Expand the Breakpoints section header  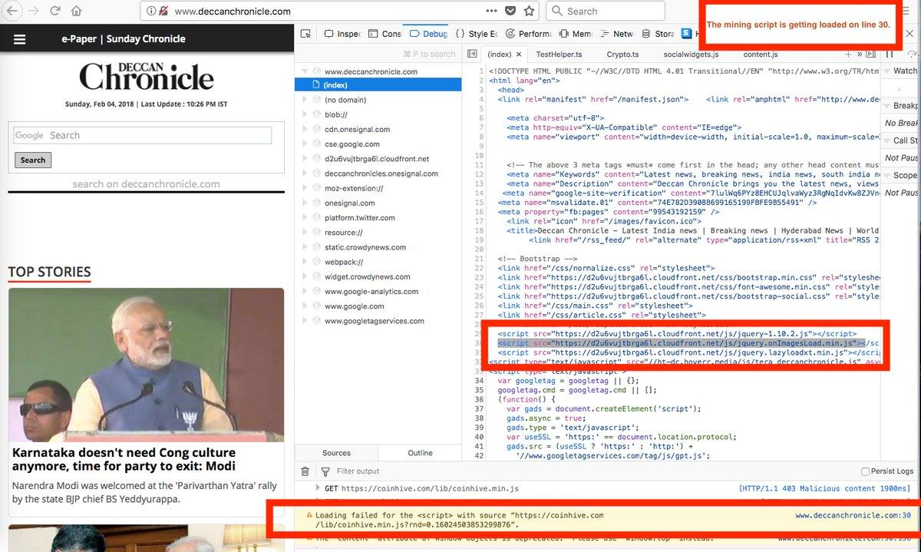pos(901,105)
